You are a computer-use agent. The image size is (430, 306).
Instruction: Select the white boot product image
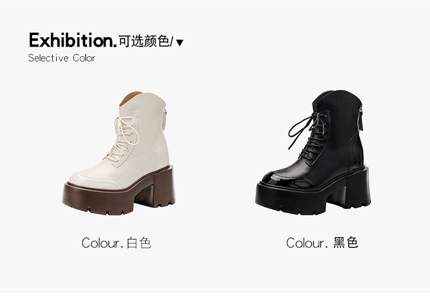(119, 153)
